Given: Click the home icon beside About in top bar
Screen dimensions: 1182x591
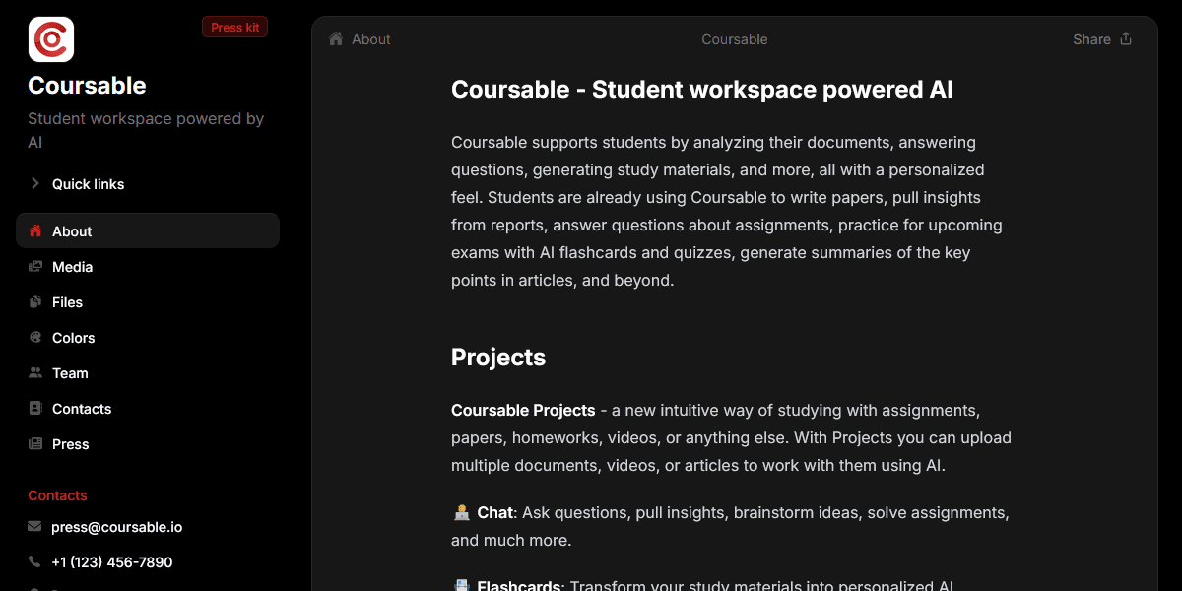Looking at the screenshot, I should pos(336,39).
